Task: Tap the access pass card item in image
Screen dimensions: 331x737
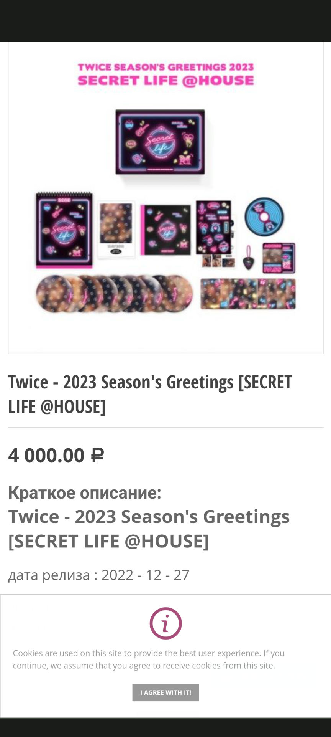Action: (x=279, y=258)
